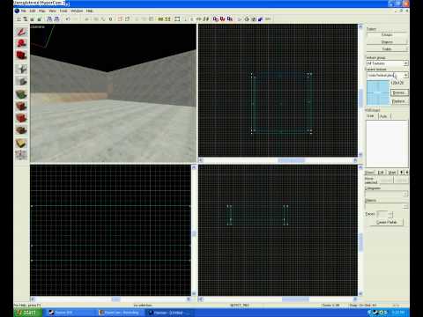Open the Tools menu
423x317 pixels.
63,11
